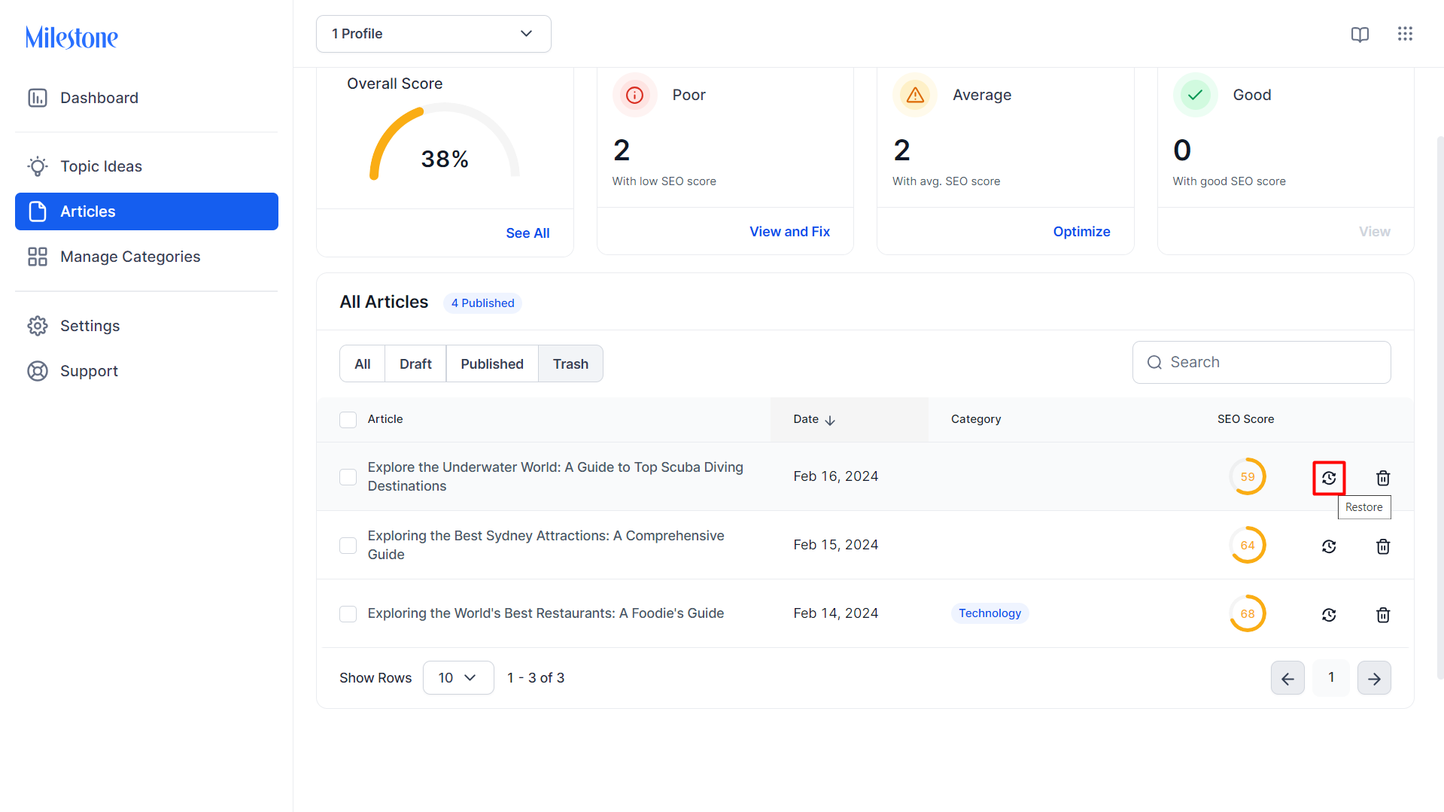Restore the Underwater World scuba article

tap(1329, 478)
